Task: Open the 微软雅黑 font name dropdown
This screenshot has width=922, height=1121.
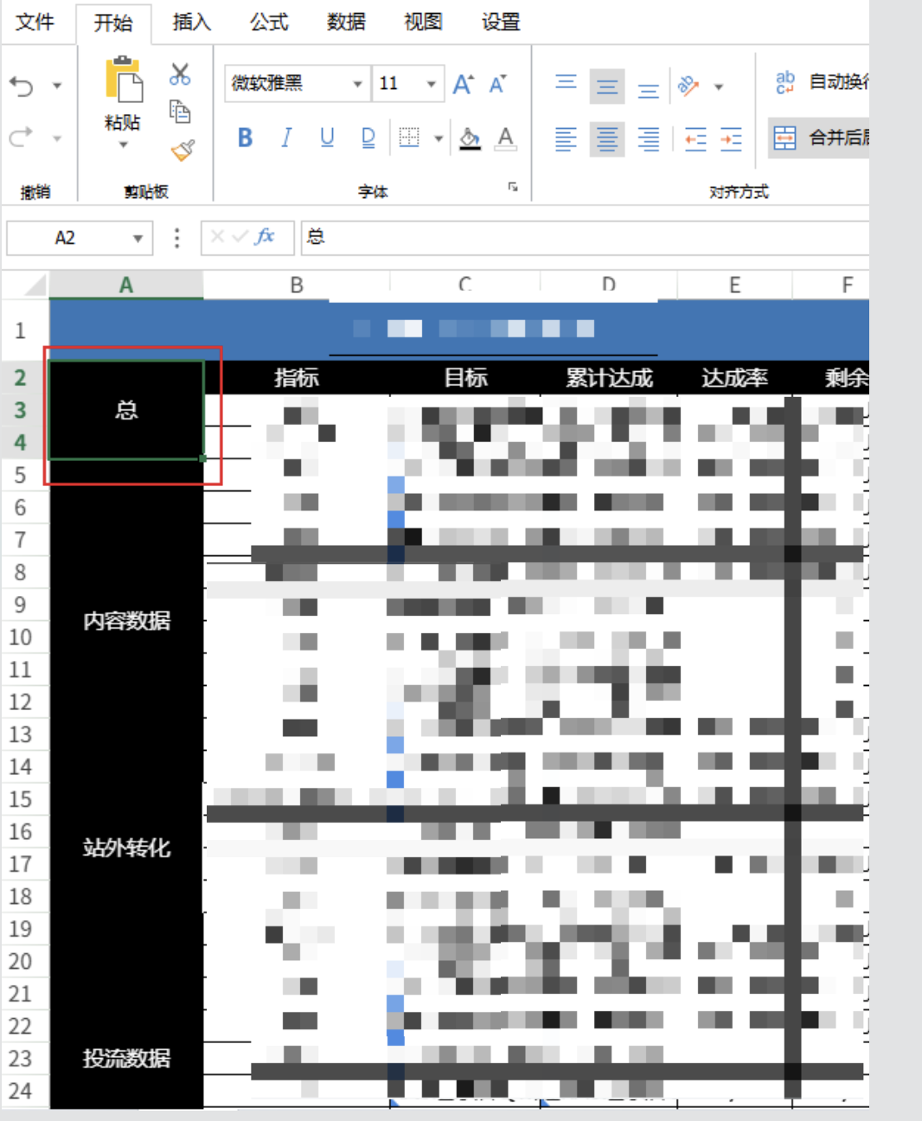Action: 357,84
